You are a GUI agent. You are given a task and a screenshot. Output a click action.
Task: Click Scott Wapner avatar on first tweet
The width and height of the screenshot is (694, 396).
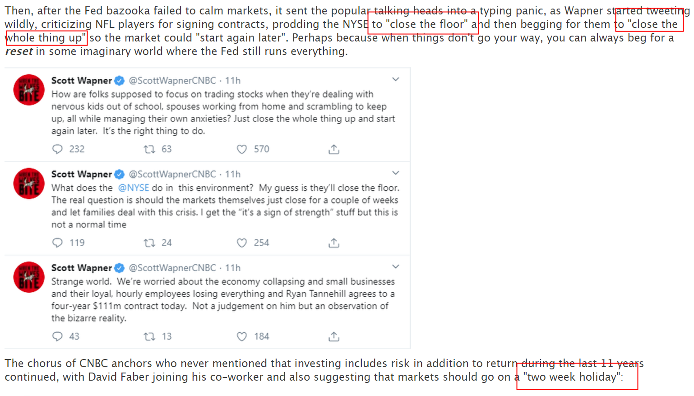[x=29, y=90]
